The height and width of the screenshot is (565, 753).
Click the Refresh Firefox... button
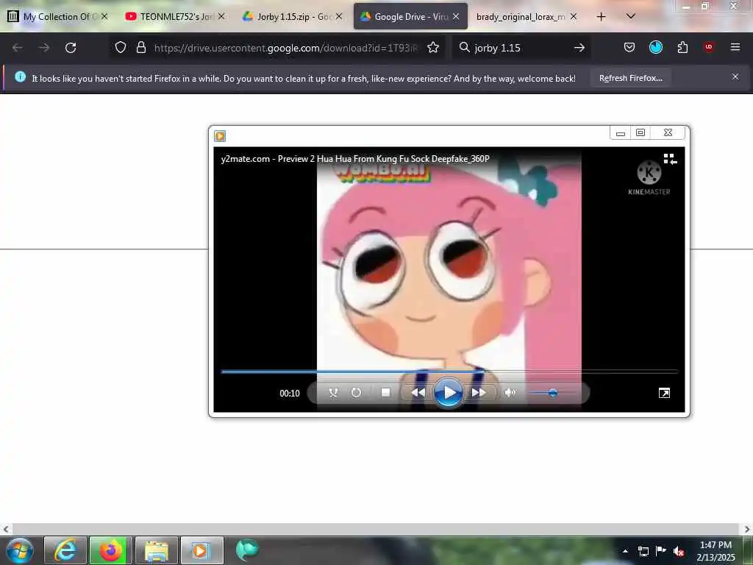click(630, 78)
